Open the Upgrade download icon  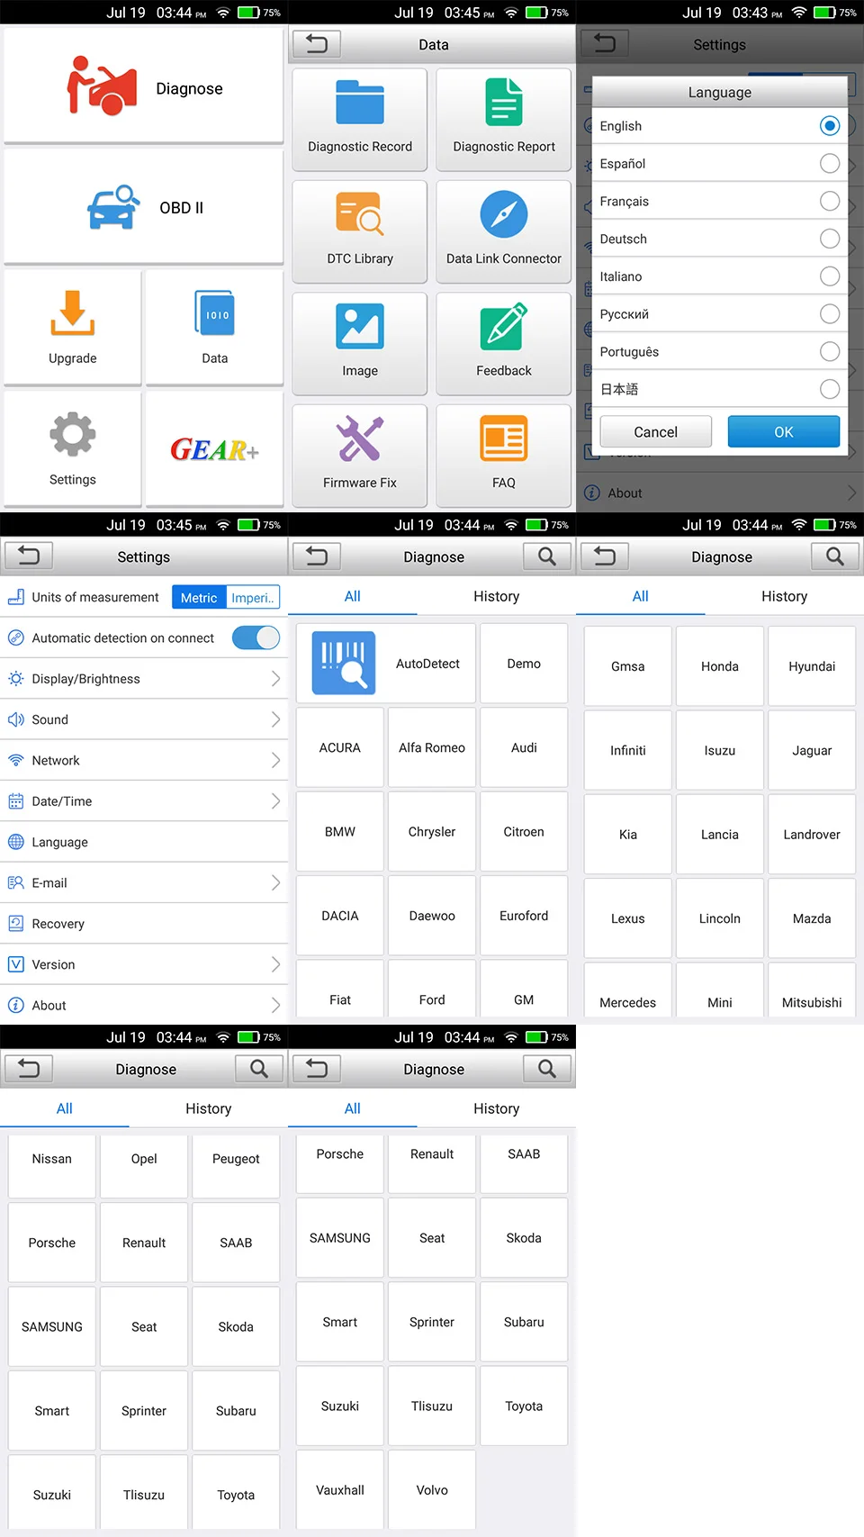(73, 312)
